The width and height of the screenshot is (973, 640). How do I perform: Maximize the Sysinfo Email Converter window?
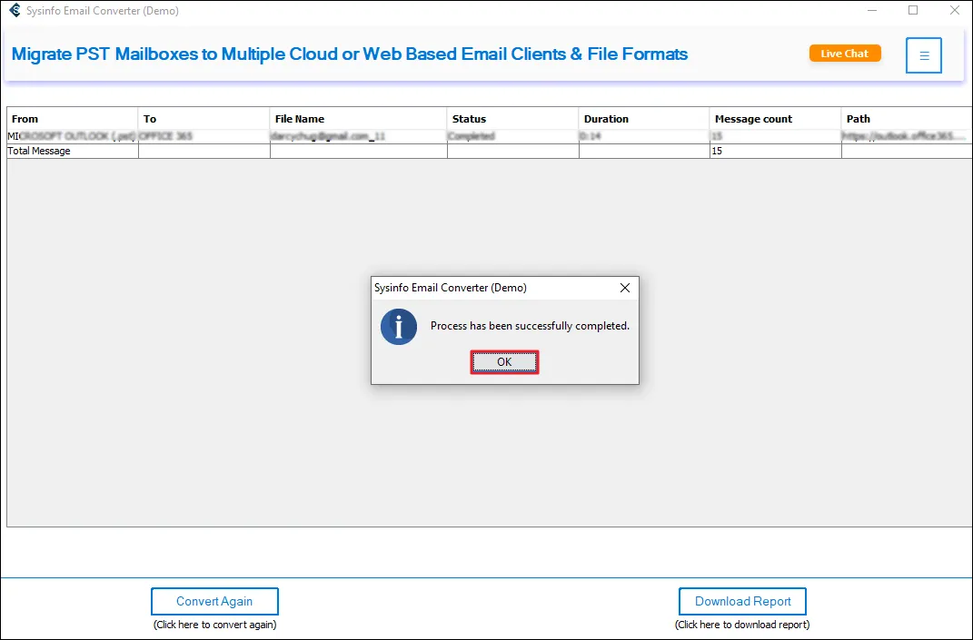[913, 11]
